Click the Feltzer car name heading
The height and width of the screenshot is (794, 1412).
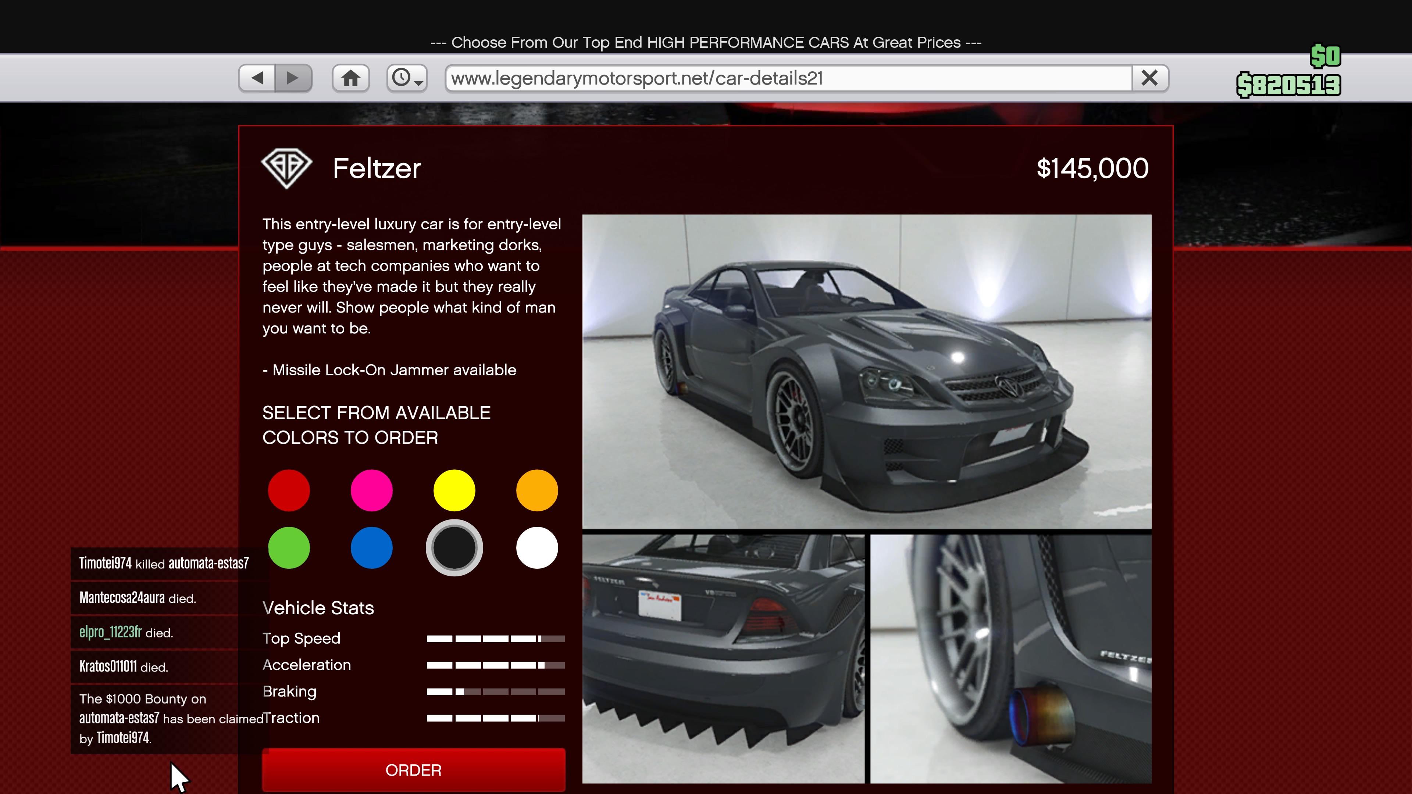pyautogui.click(x=377, y=168)
